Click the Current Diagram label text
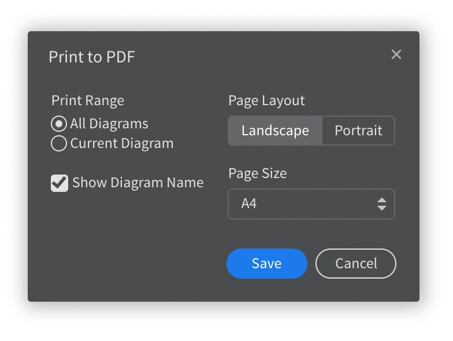Viewport: 453px width, 341px height. point(121,143)
